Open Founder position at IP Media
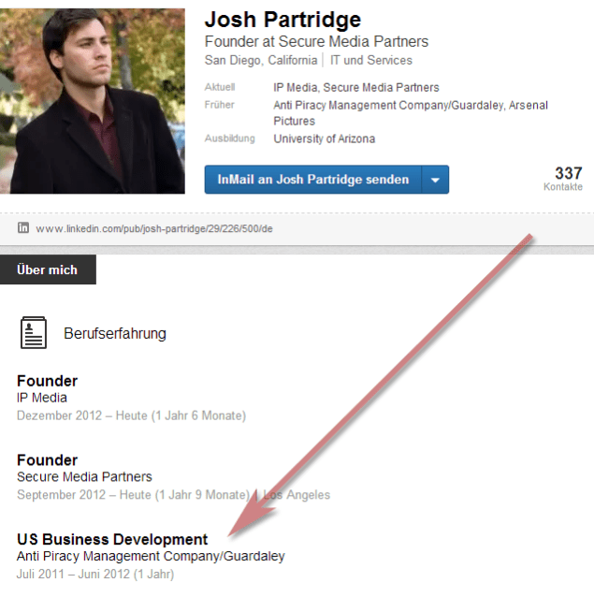Image resolution: width=594 pixels, height=597 pixels. (x=47, y=381)
